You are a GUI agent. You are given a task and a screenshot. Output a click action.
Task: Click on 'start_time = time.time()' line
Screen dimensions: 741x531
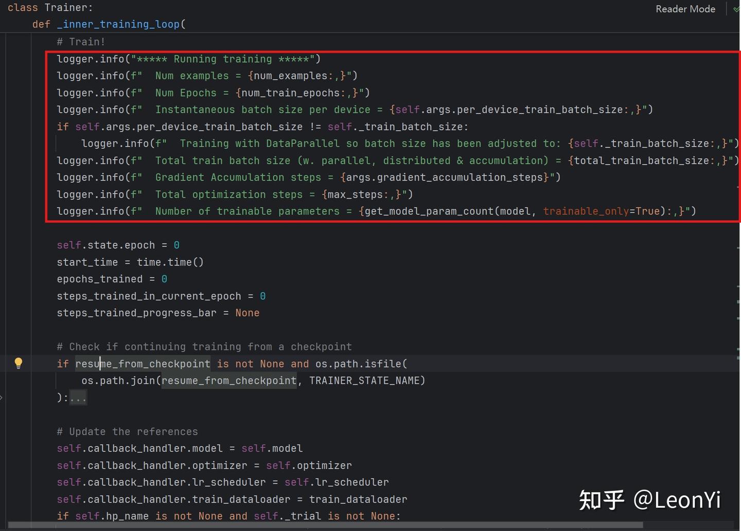[130, 262]
